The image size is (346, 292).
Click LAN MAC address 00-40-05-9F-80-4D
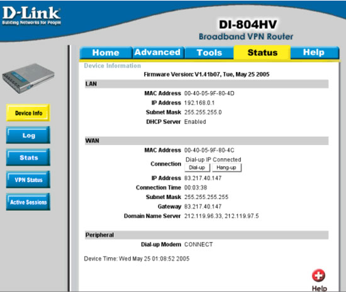[x=209, y=94]
